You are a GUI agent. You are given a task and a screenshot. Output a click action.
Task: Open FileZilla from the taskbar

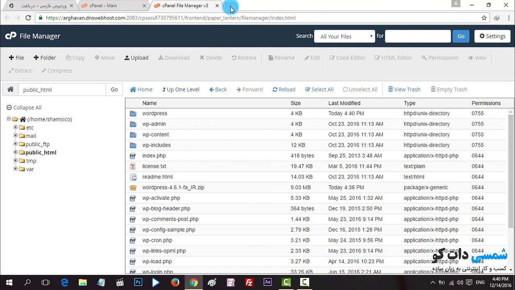click(249, 282)
